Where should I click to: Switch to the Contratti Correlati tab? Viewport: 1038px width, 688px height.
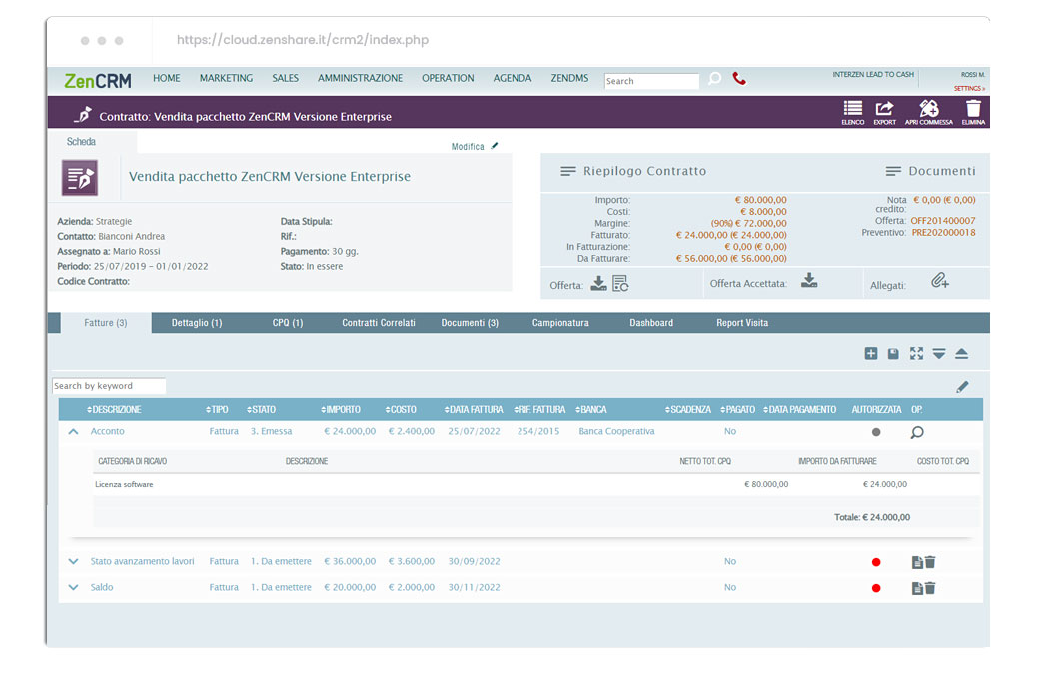coord(379,323)
